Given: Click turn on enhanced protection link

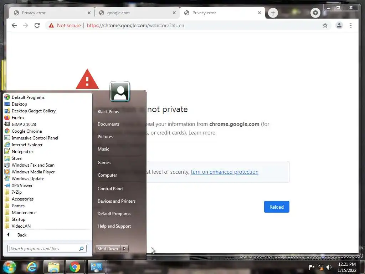Looking at the screenshot, I should click(x=225, y=172).
